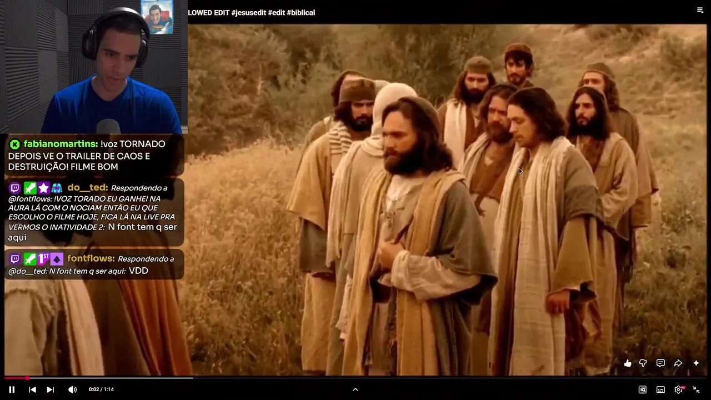
Task: Click the VDD chat message text
Action: coord(138,271)
